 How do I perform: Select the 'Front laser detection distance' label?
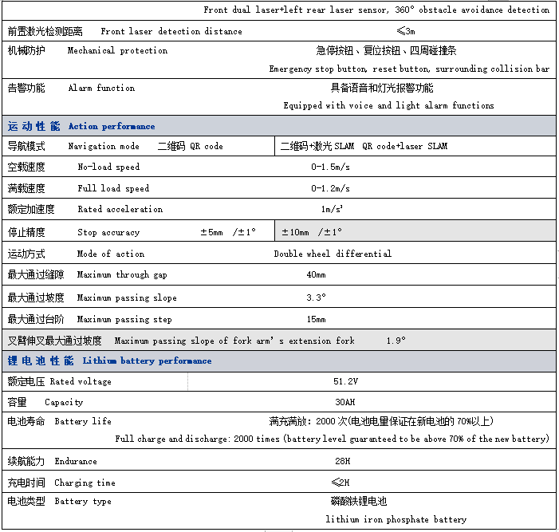171,31
